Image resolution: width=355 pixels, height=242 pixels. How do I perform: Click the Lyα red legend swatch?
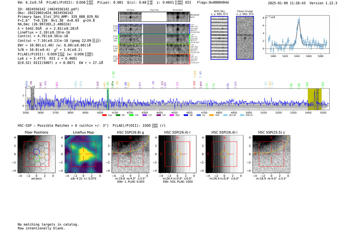click(104, 115)
